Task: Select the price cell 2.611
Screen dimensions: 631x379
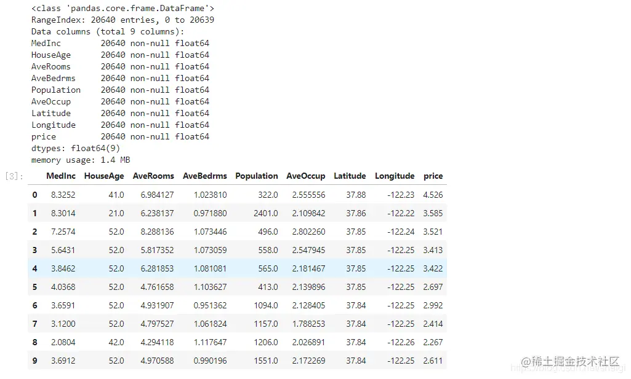Action: [x=433, y=361]
